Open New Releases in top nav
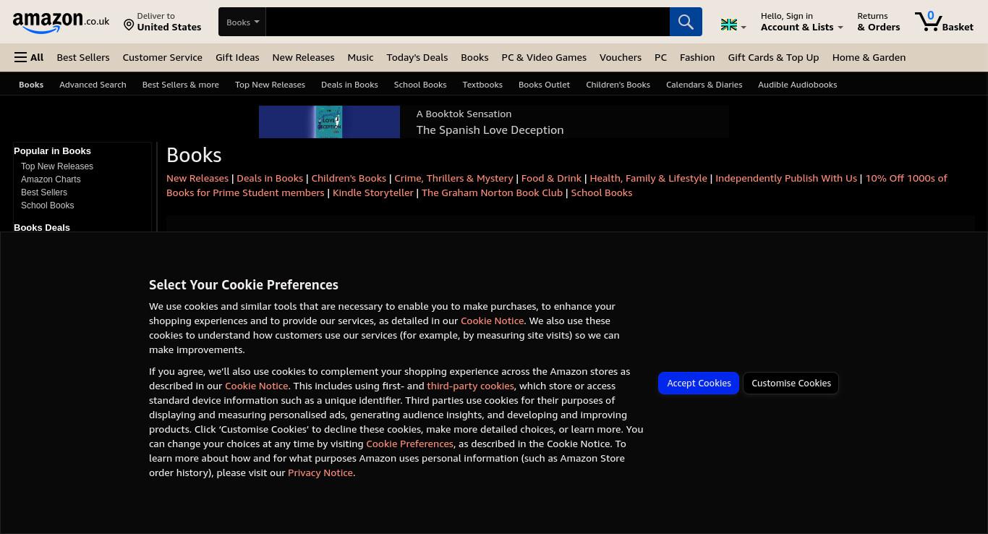The height and width of the screenshot is (534, 988). (303, 57)
